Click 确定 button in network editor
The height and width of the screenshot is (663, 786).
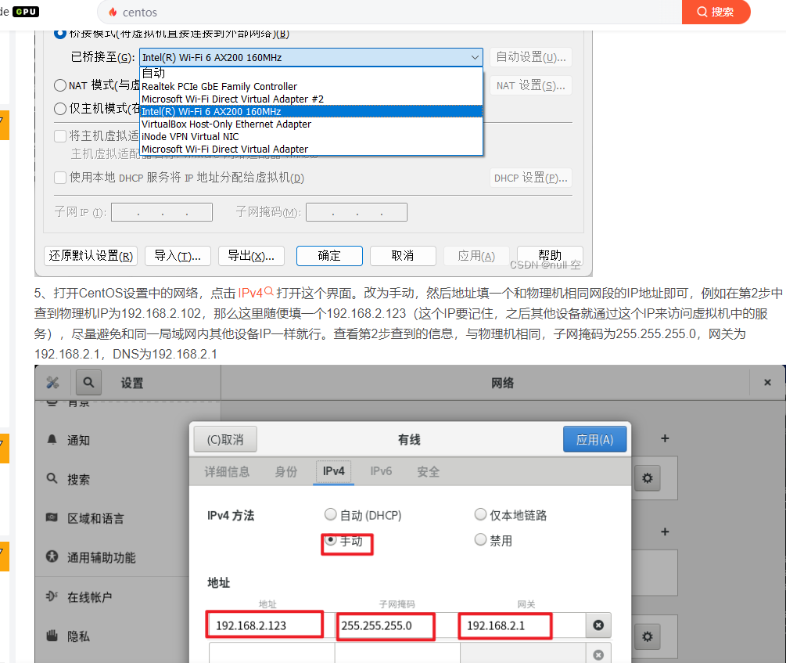pos(329,256)
